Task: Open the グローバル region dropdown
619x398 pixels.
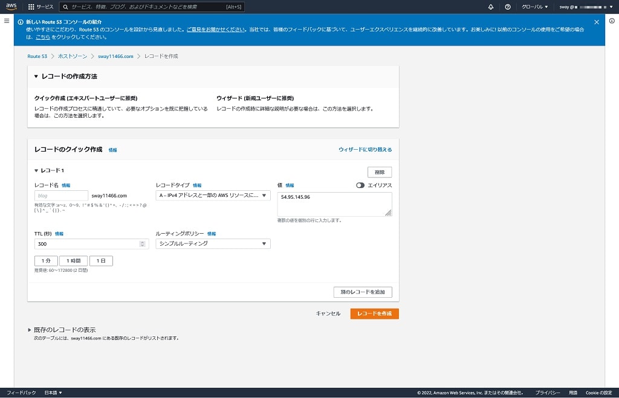Action: point(535,7)
